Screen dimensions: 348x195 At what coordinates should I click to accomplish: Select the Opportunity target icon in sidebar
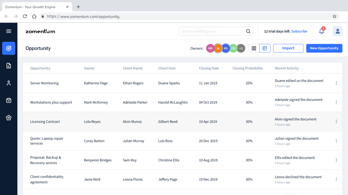click(9, 48)
